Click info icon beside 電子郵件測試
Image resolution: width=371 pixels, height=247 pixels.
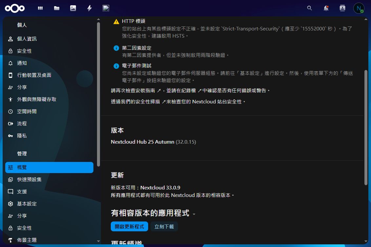point(116,66)
